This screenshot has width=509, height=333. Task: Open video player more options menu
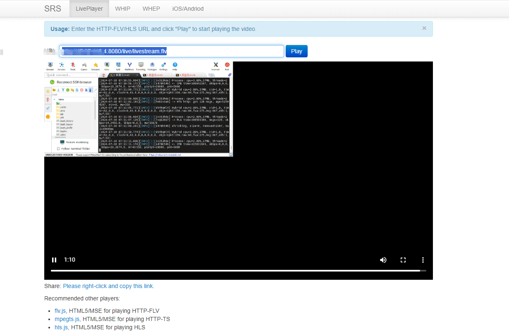point(423,260)
